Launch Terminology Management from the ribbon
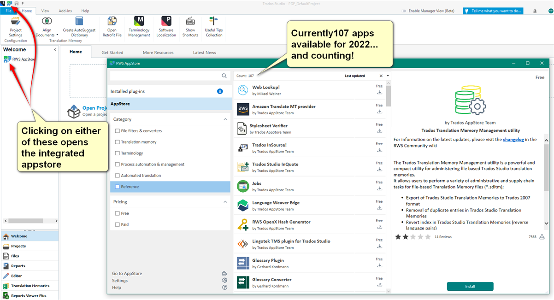This screenshot has height=300, width=554. pos(139,26)
